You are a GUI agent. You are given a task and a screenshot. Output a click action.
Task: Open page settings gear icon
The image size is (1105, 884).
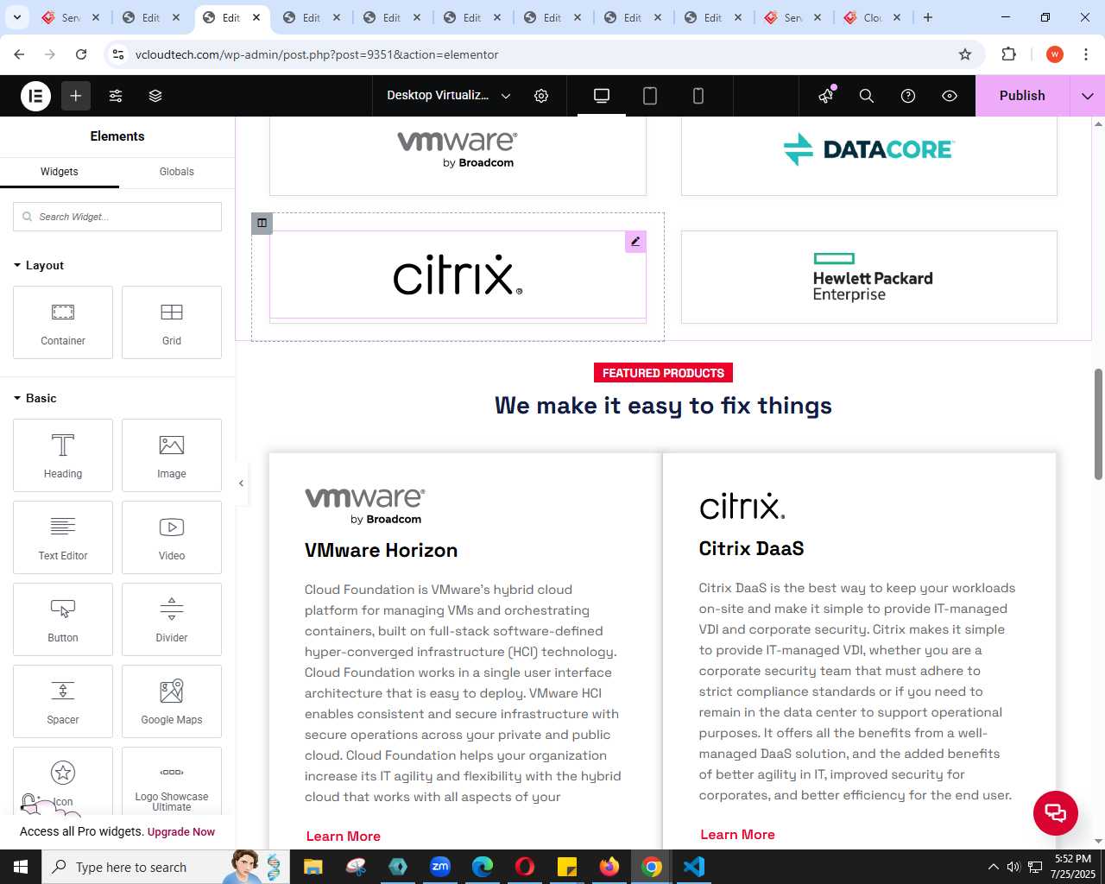(x=541, y=96)
